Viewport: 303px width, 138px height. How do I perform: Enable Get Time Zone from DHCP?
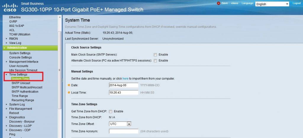[111, 111]
